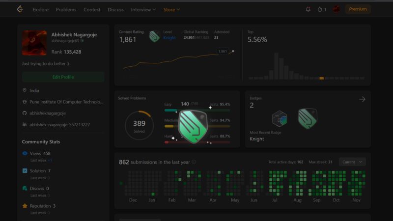393x221 pixels.
Task: Click the Edit Profile button
Action: pyautogui.click(x=63, y=77)
